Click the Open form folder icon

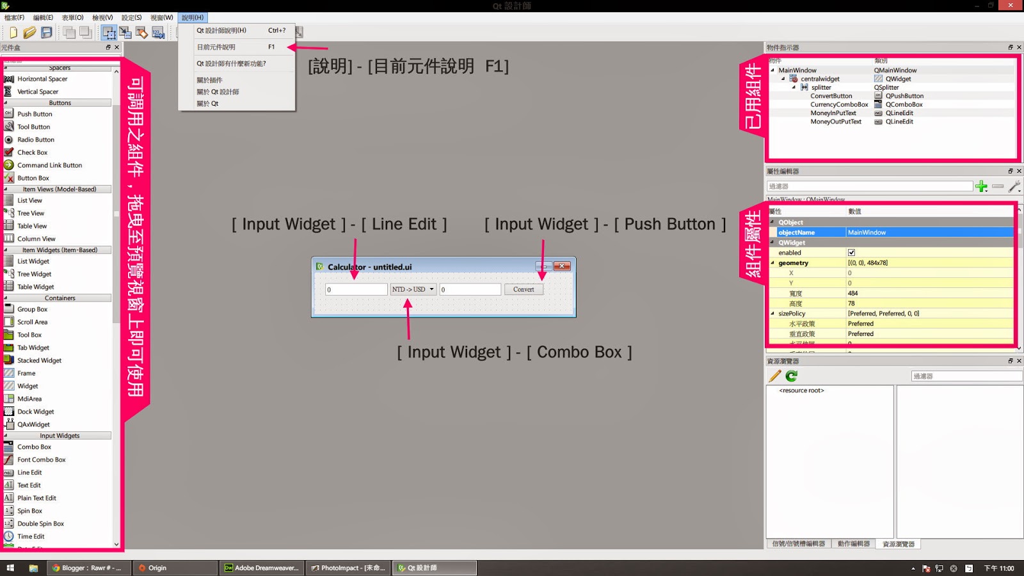point(29,33)
